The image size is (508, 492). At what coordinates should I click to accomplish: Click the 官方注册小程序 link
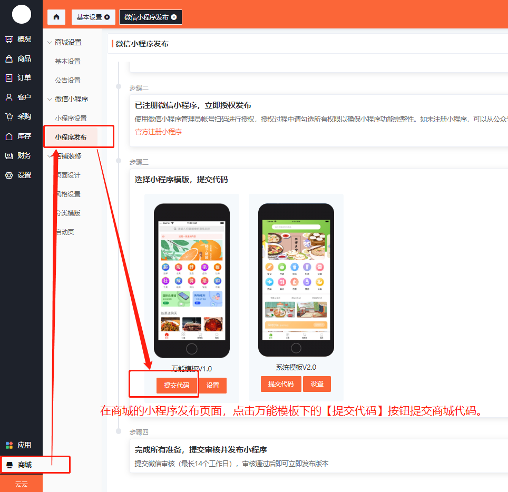[x=158, y=132]
